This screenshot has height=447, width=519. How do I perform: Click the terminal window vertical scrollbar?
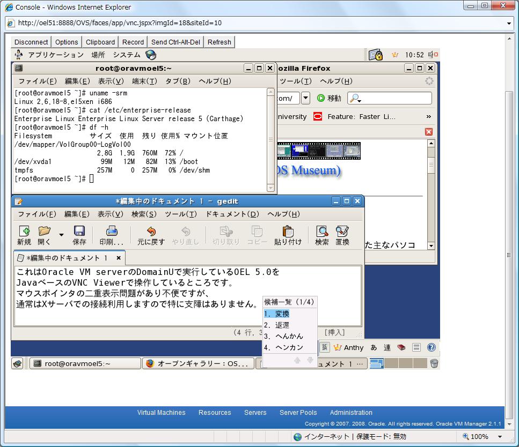tap(271, 140)
